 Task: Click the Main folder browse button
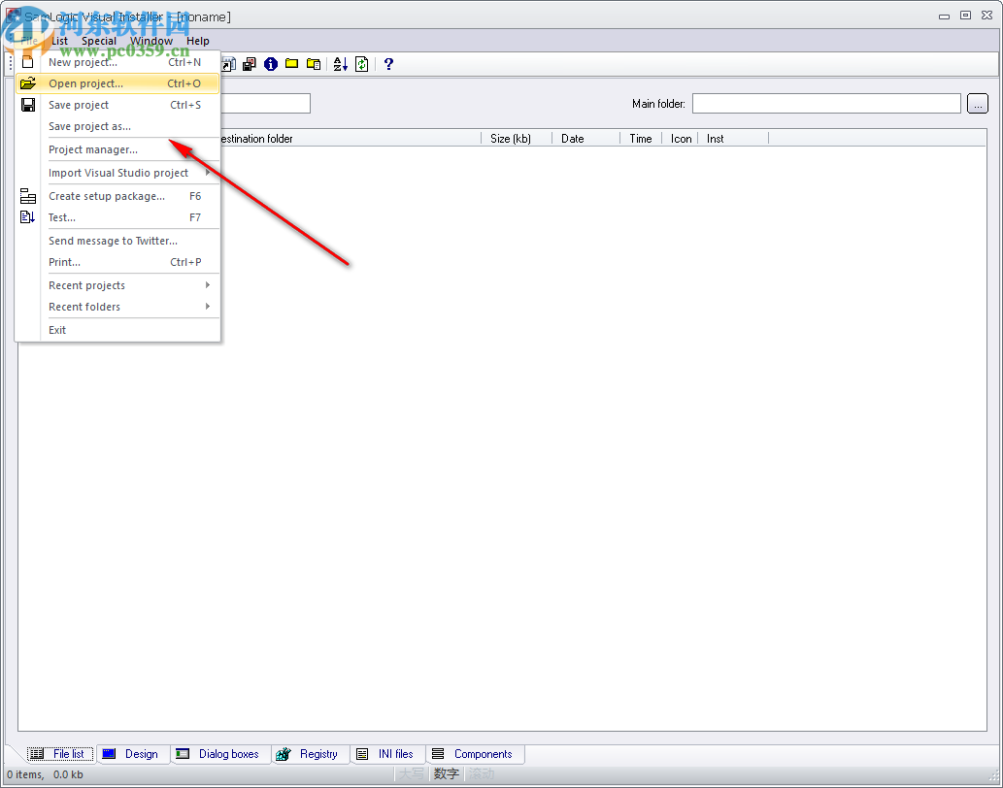coord(978,103)
